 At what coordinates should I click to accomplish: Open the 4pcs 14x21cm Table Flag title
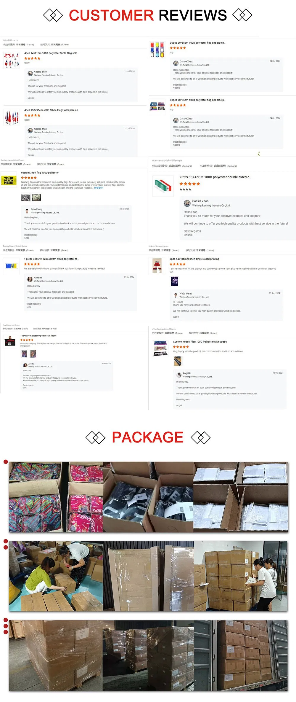(52, 53)
